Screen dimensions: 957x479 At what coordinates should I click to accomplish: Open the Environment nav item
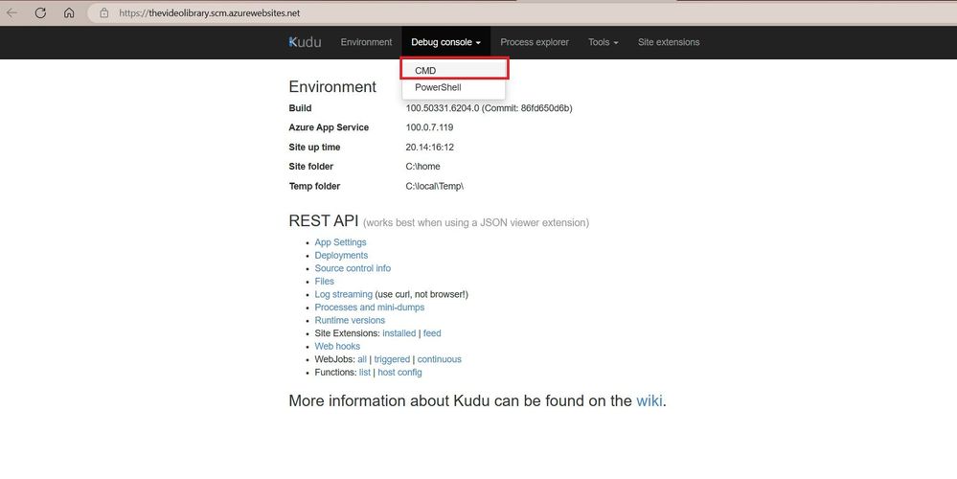click(x=366, y=42)
